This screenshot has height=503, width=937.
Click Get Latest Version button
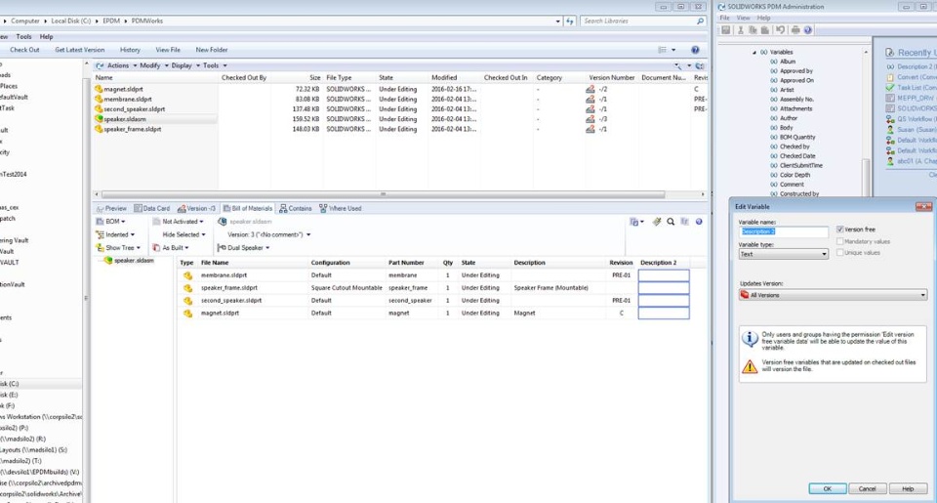(79, 50)
